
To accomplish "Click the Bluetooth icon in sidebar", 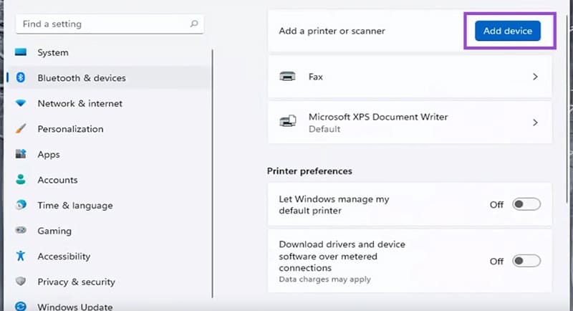I will [21, 77].
